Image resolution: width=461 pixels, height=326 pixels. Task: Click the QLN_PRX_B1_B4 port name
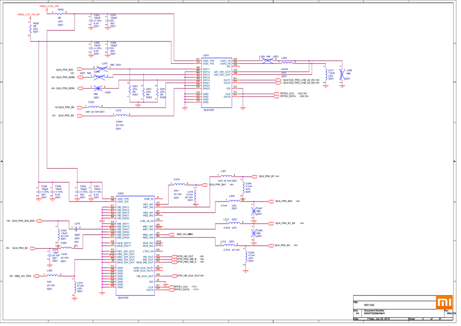285,224
